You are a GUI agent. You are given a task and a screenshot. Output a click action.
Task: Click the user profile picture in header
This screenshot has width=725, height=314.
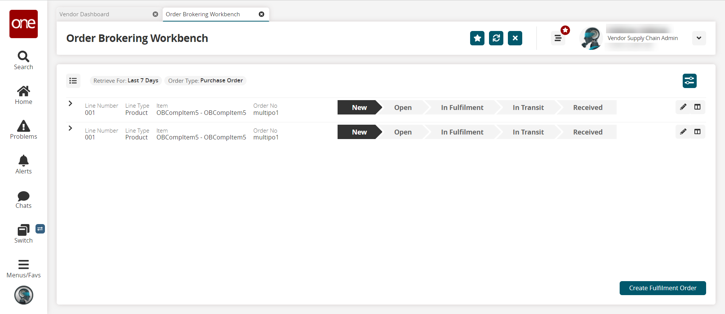pyautogui.click(x=591, y=38)
